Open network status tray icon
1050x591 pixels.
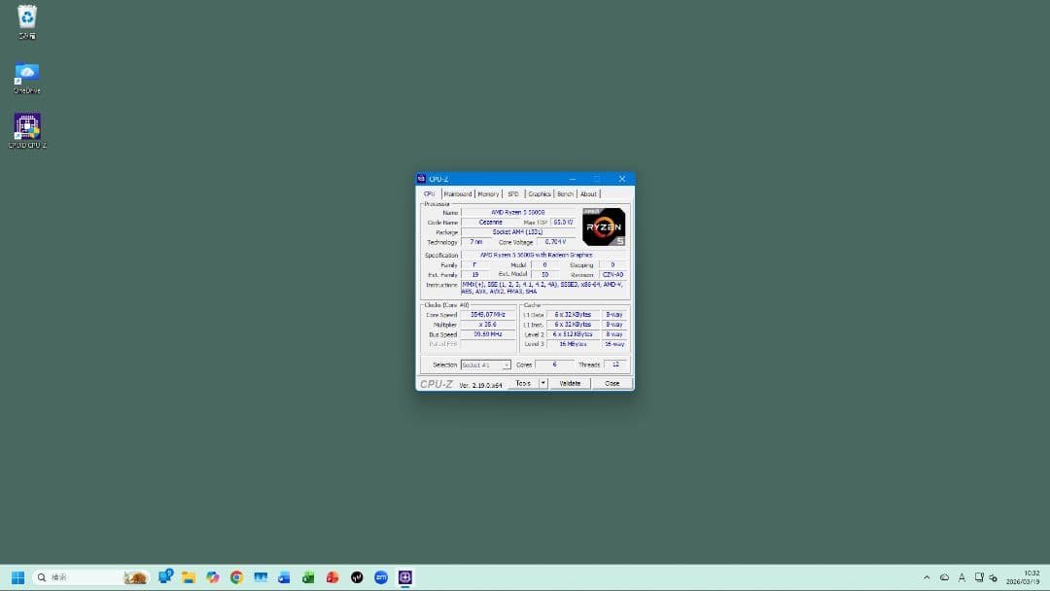click(979, 577)
